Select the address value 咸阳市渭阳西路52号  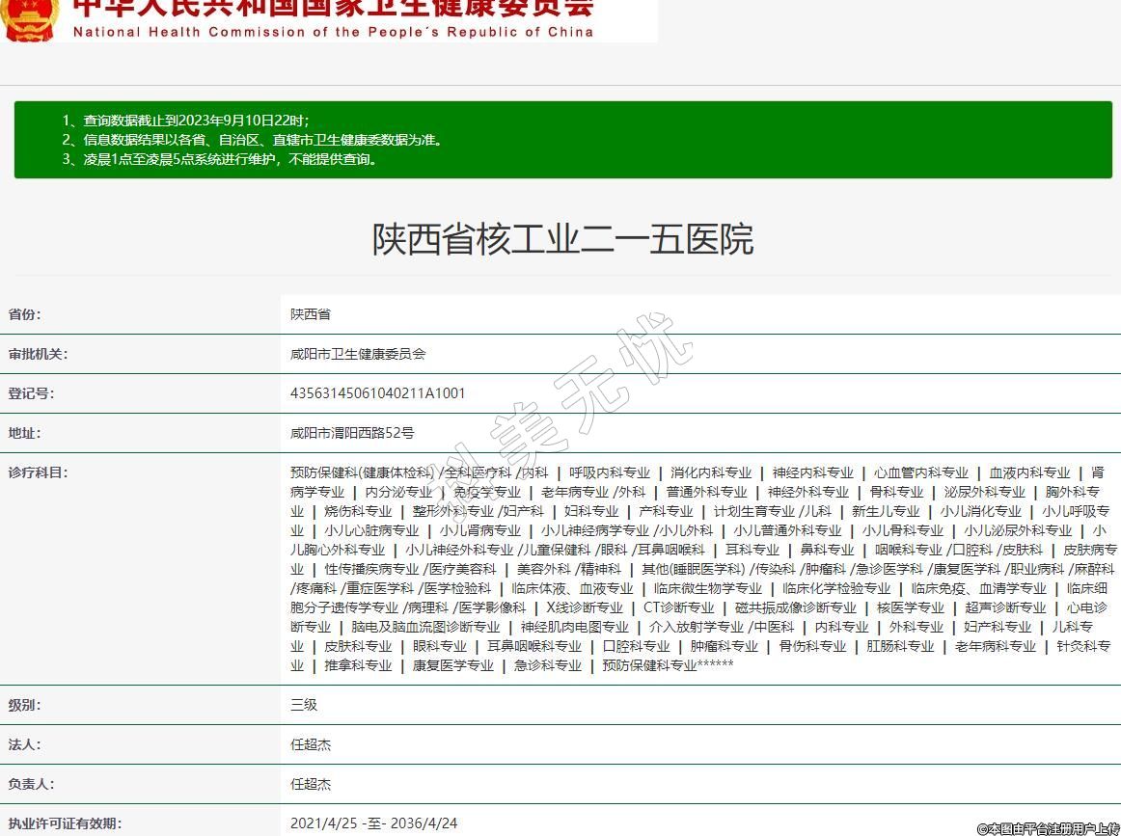point(352,433)
